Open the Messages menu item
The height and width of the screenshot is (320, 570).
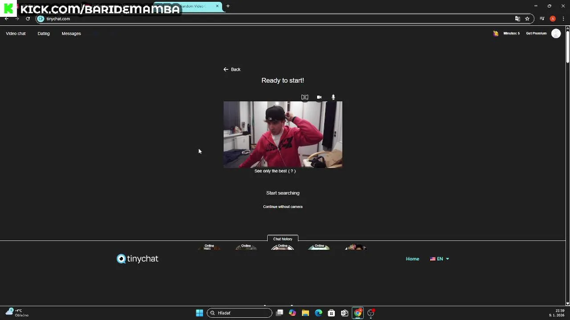[71, 33]
